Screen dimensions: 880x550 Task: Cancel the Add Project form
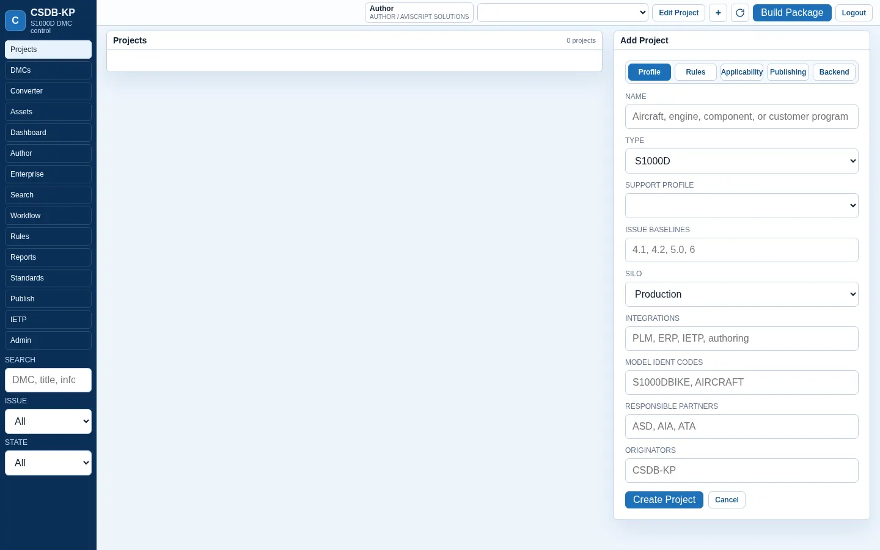click(727, 500)
